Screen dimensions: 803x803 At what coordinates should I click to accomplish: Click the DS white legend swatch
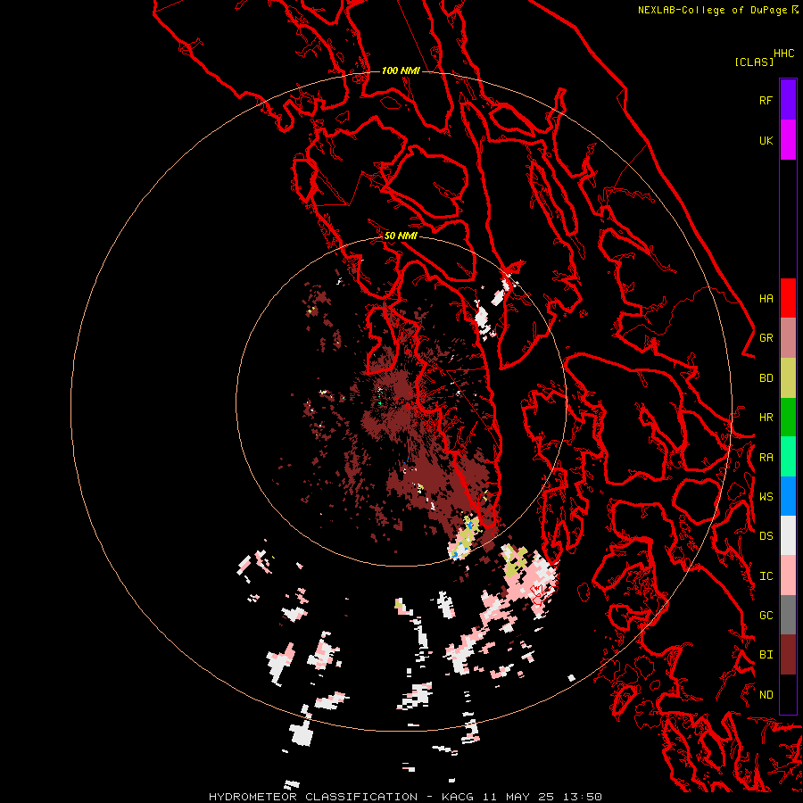788,535
